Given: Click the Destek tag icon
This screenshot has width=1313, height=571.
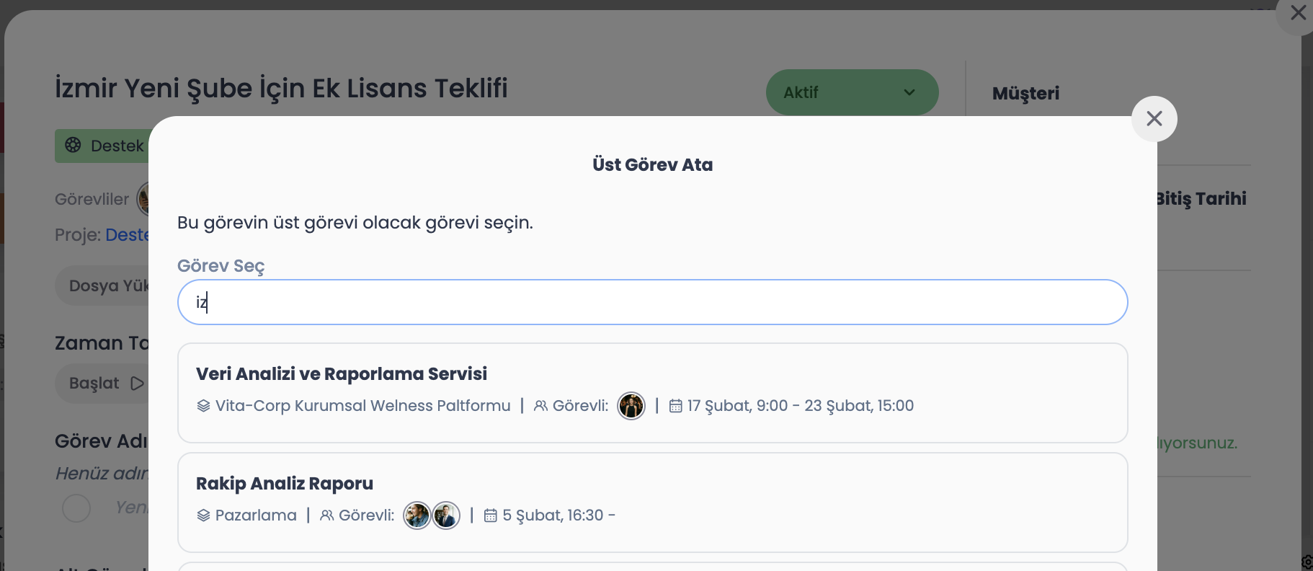Looking at the screenshot, I should point(74,145).
